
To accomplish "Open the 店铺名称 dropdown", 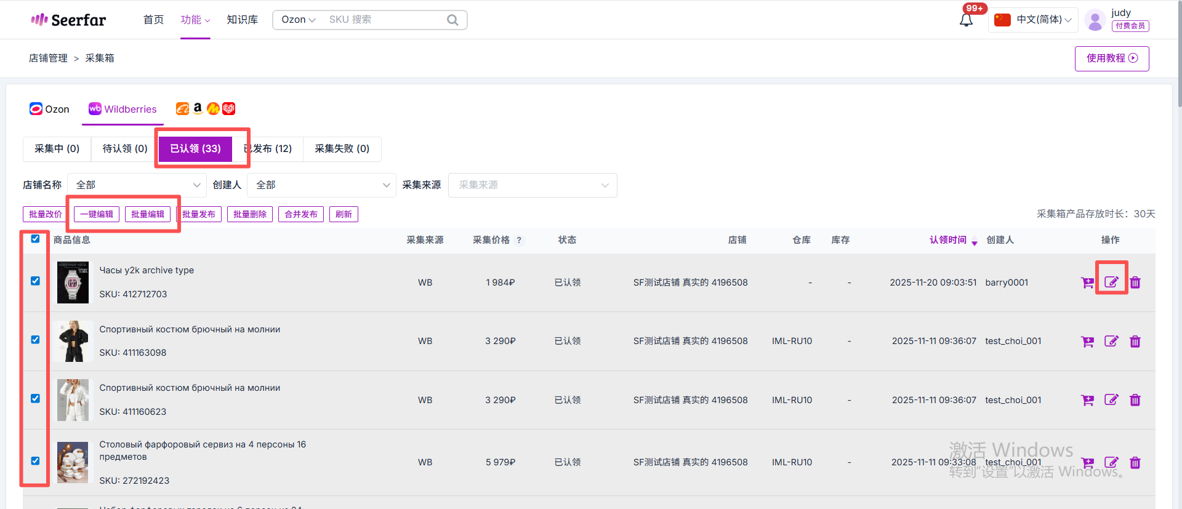I will (137, 185).
